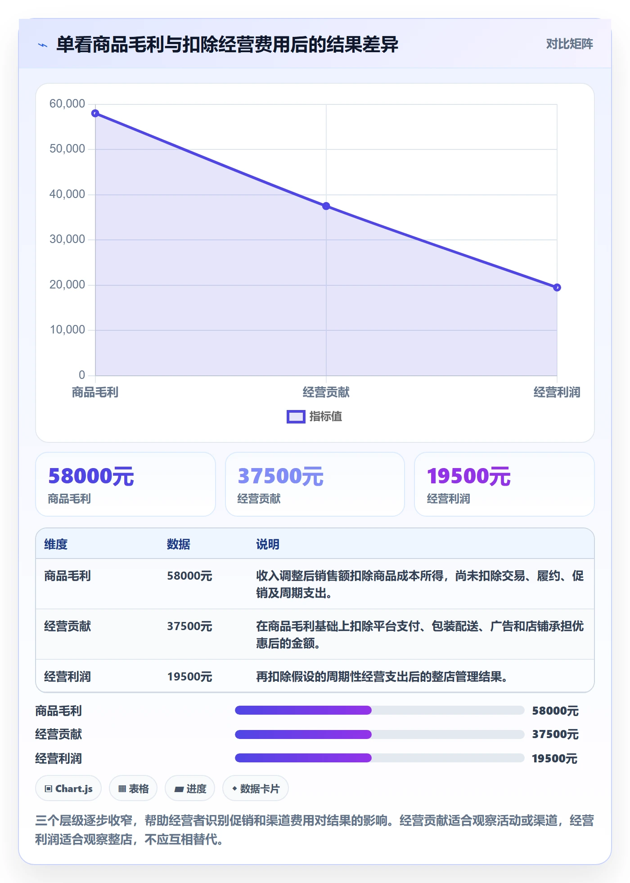Click the square icon in the Chart.js chip
Viewport: 630px width, 883px height.
pyautogui.click(x=49, y=789)
